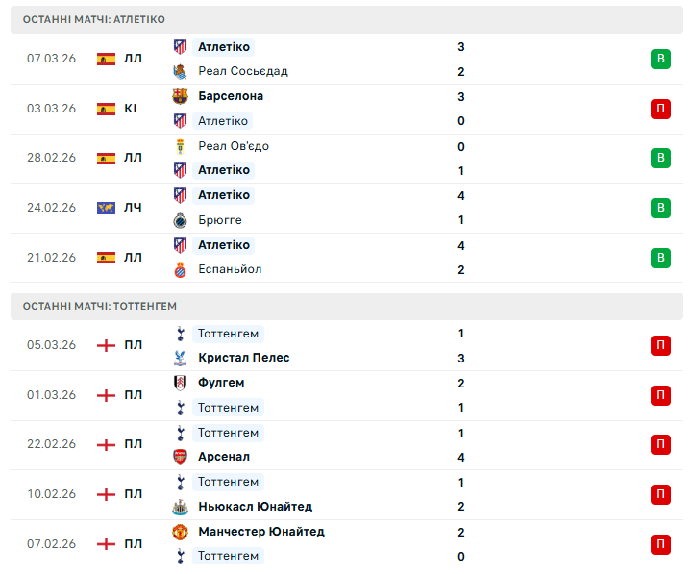
Task: Click the Newcastle United crest icon
Action: 180,507
